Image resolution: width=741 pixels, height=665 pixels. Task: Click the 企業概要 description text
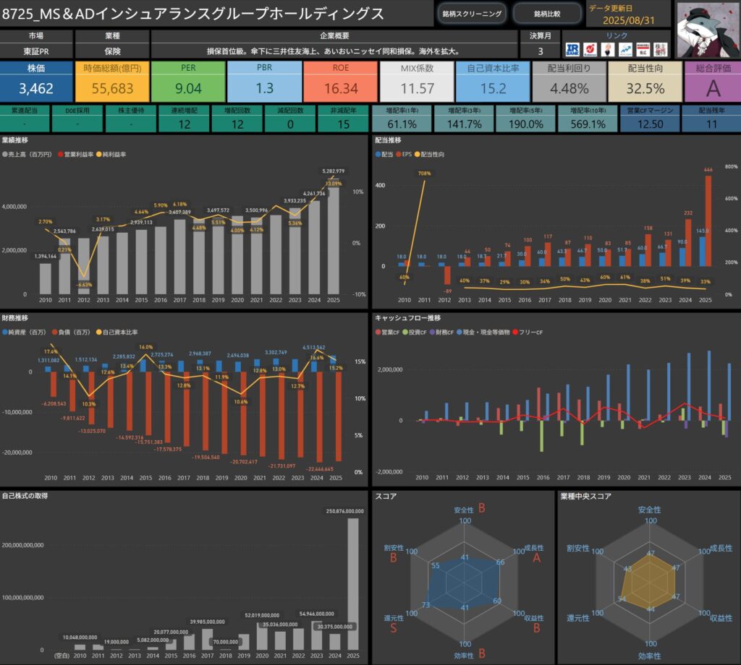click(334, 51)
